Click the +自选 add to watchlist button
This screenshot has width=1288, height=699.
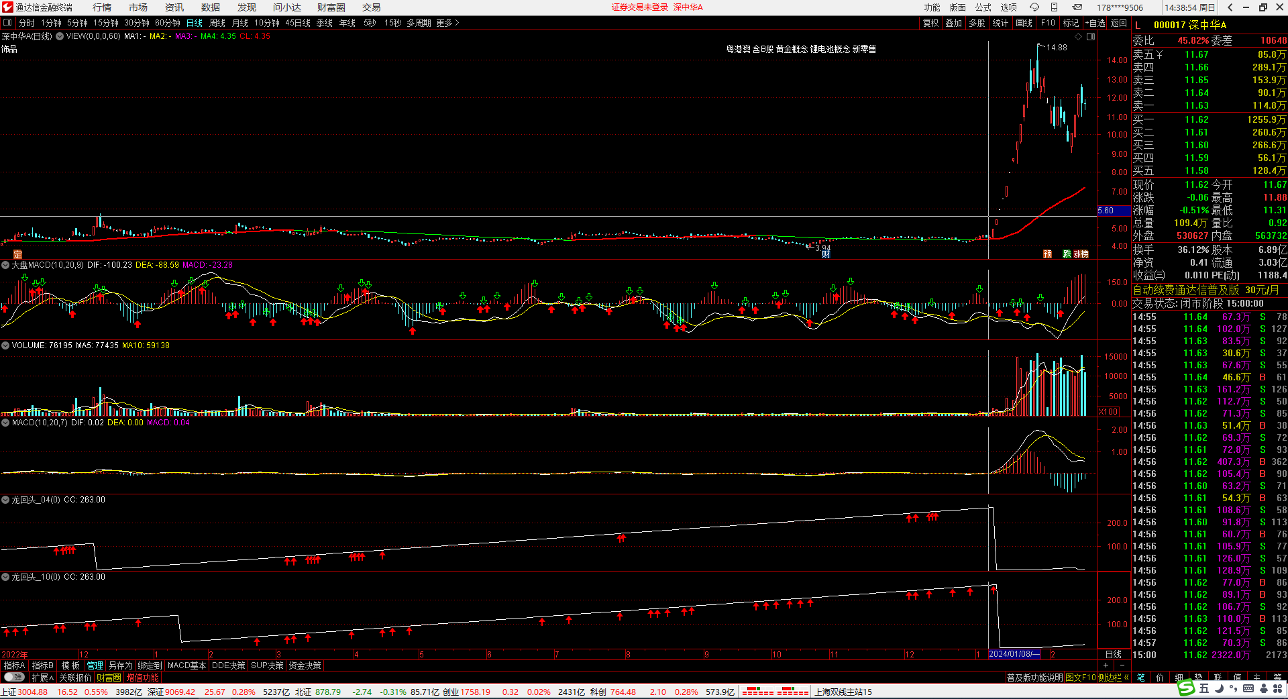point(1095,23)
